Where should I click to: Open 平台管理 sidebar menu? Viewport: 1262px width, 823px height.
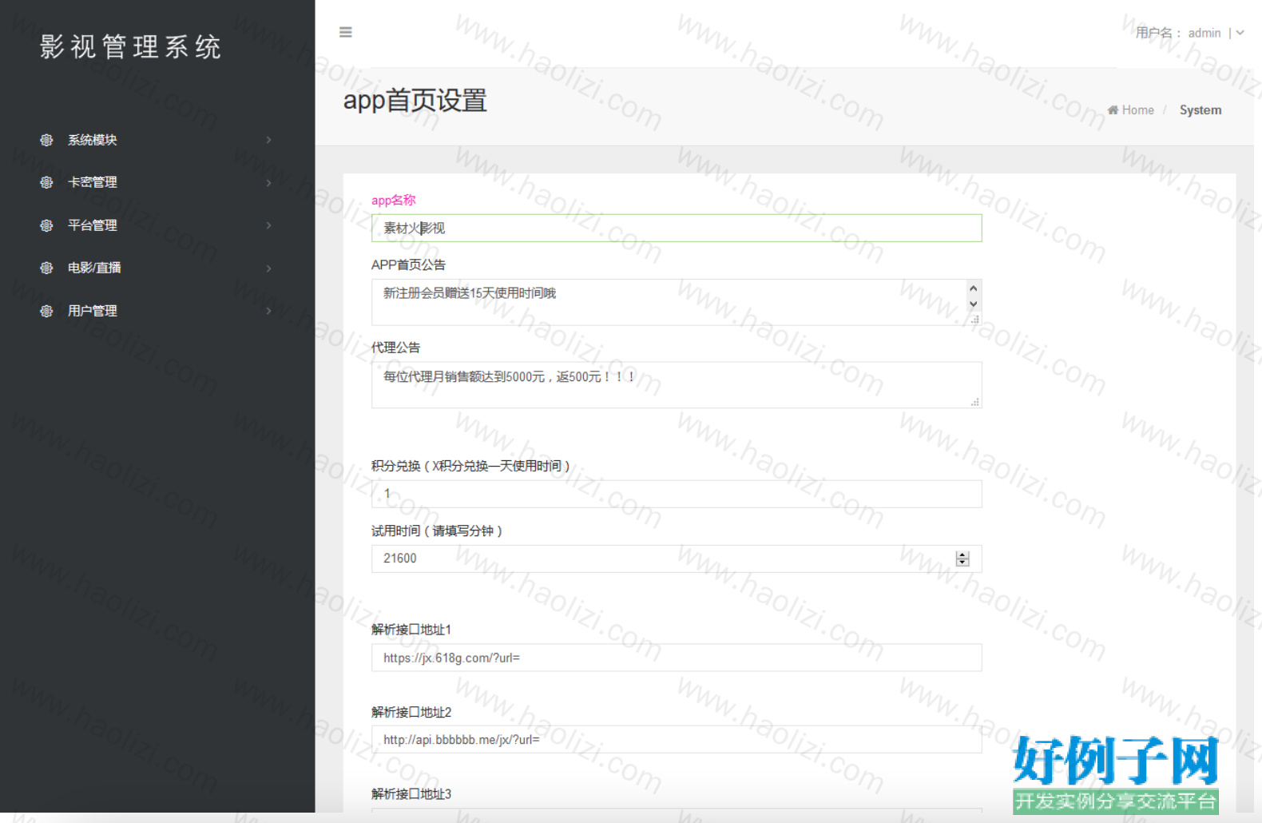tap(157, 225)
